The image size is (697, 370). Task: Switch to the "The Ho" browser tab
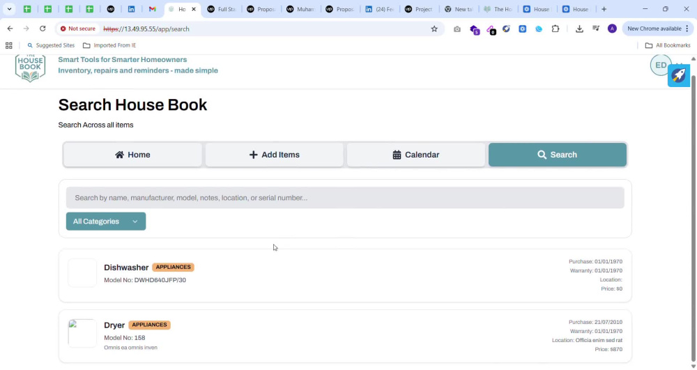point(498,9)
